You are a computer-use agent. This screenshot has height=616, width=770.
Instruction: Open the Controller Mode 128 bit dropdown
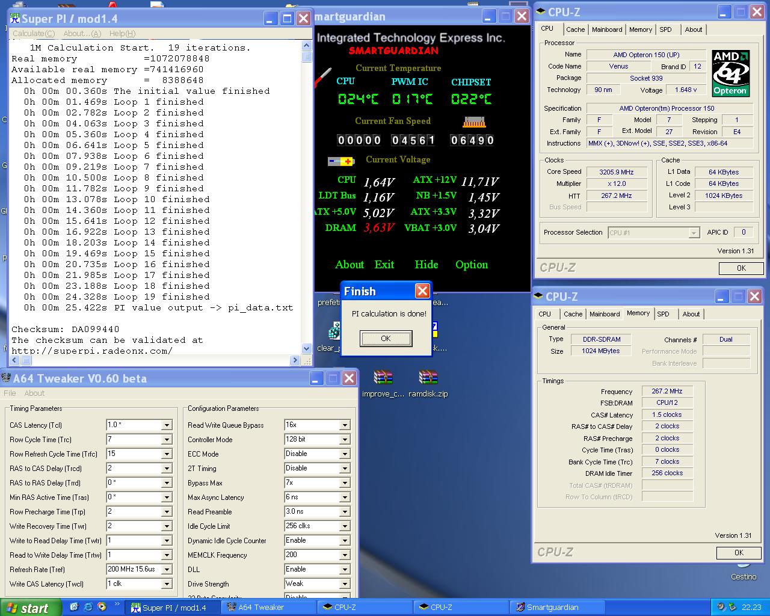345,440
